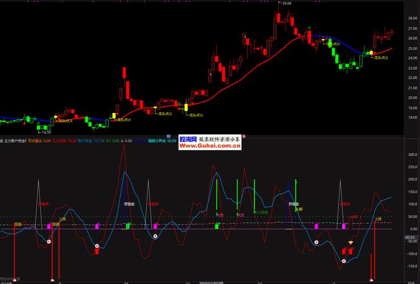Screen dimensions: 420x284
Task: Click the small red icon right of watermark
Action: point(244,136)
